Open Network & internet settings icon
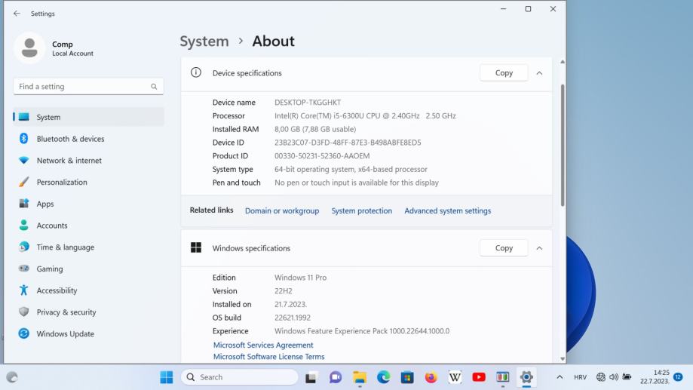The width and height of the screenshot is (693, 390). (x=24, y=161)
